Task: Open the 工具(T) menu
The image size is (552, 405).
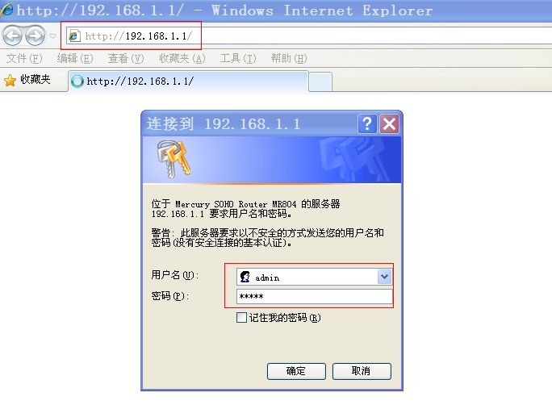Action: (238, 58)
